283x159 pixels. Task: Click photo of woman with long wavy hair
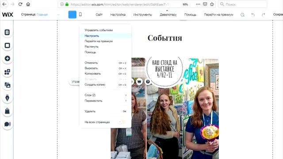click(164, 123)
